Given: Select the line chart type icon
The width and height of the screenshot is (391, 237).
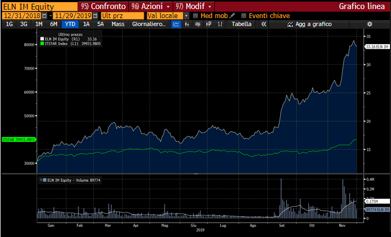Looking at the screenshot, I should (x=176, y=24).
